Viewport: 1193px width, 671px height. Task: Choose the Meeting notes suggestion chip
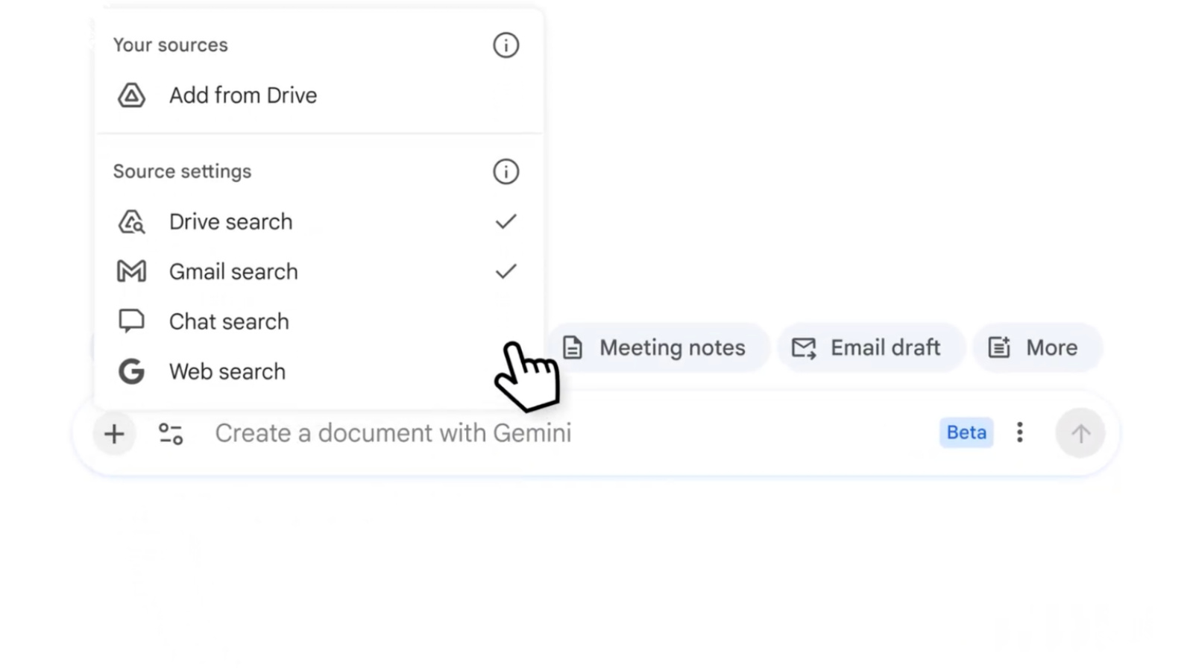658,347
